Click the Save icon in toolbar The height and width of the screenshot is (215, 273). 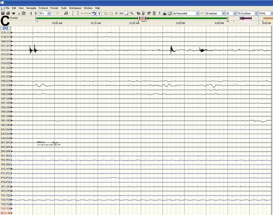click(2, 13)
